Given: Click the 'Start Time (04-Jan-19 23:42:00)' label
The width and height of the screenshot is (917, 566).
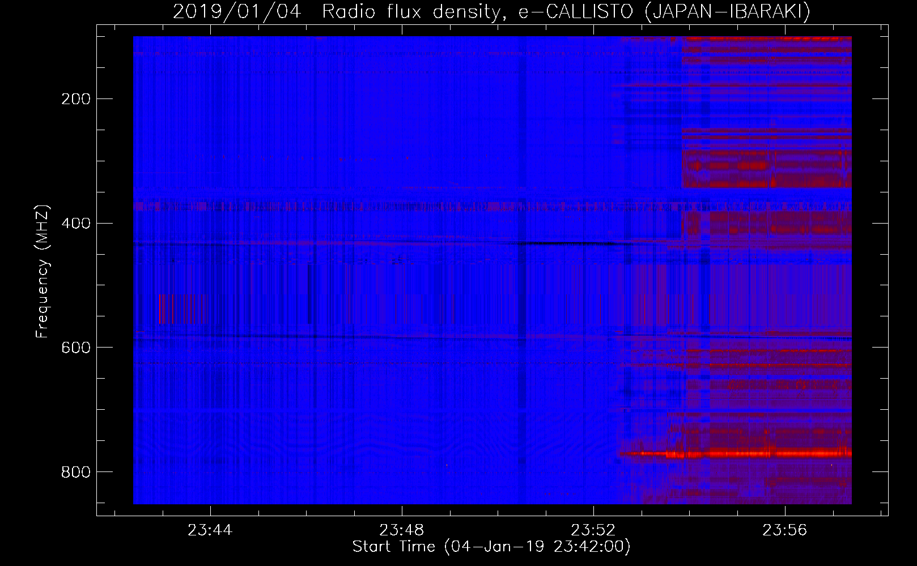Looking at the screenshot, I should click(491, 547).
